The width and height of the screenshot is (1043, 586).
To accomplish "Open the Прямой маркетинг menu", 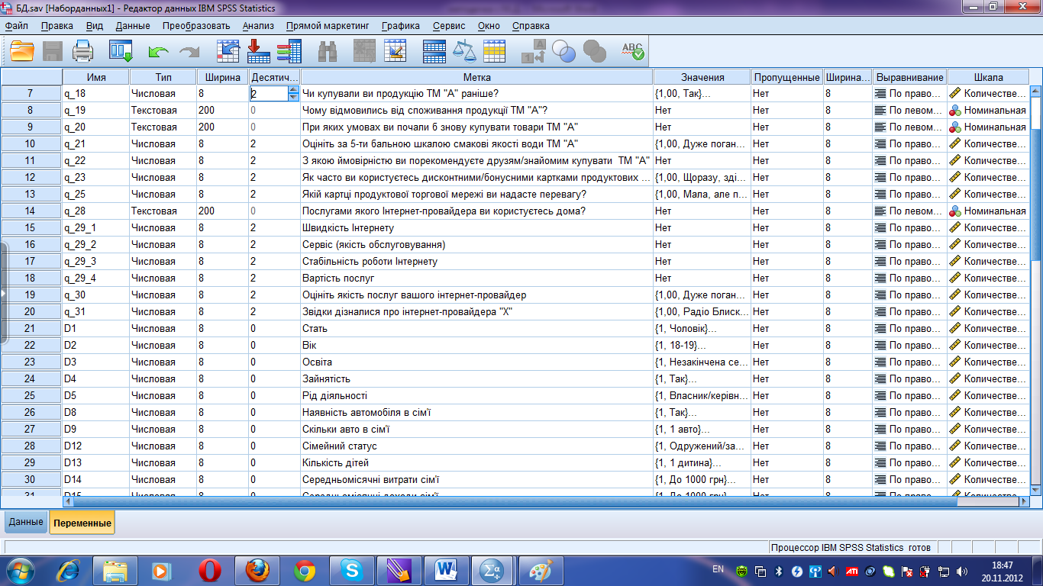I will coord(328,25).
